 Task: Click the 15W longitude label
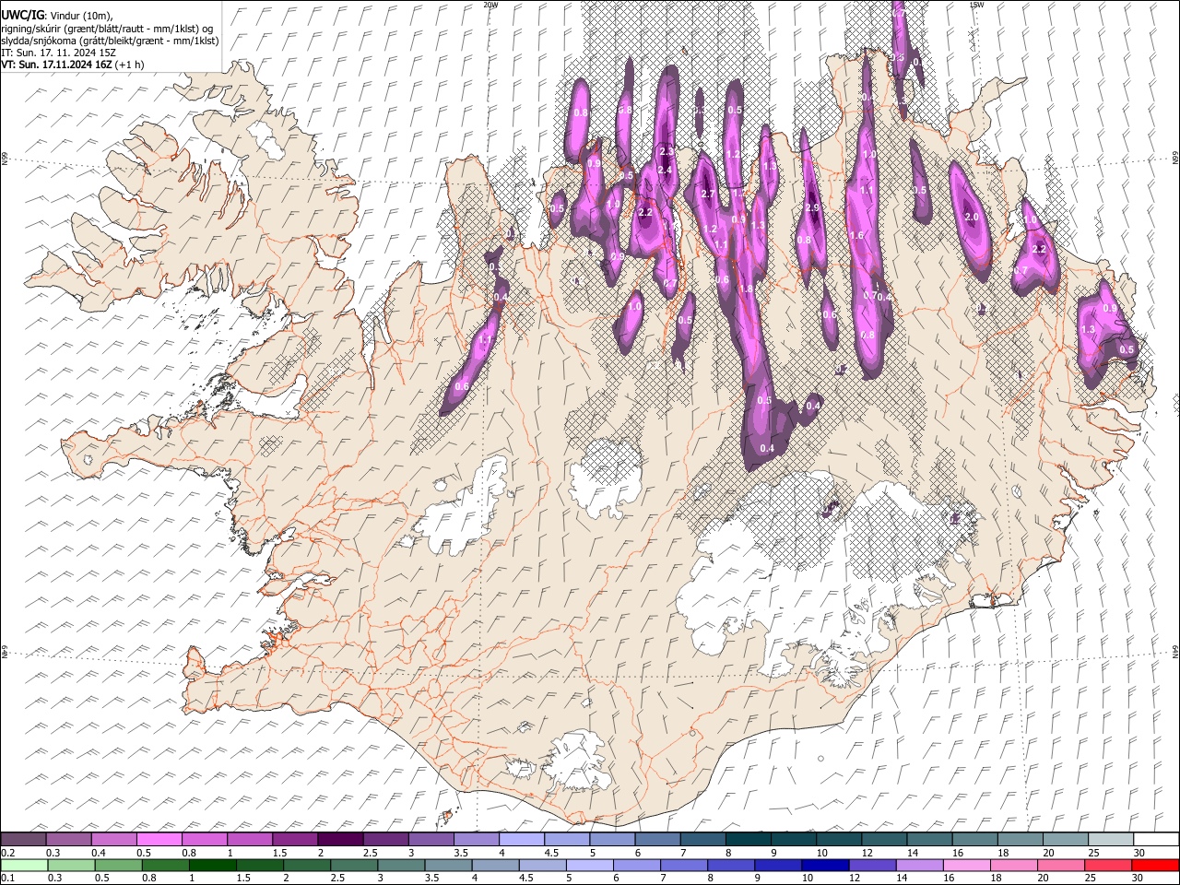977,5
